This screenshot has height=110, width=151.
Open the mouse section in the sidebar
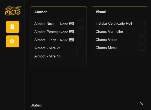13,27
